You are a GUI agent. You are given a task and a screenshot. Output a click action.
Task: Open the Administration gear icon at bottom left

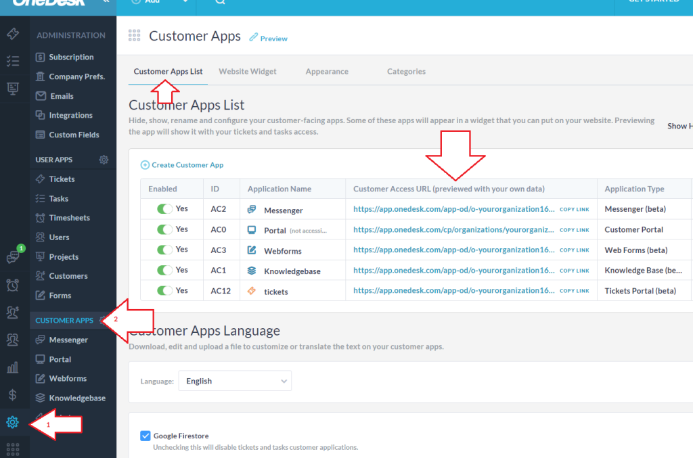pos(12,423)
